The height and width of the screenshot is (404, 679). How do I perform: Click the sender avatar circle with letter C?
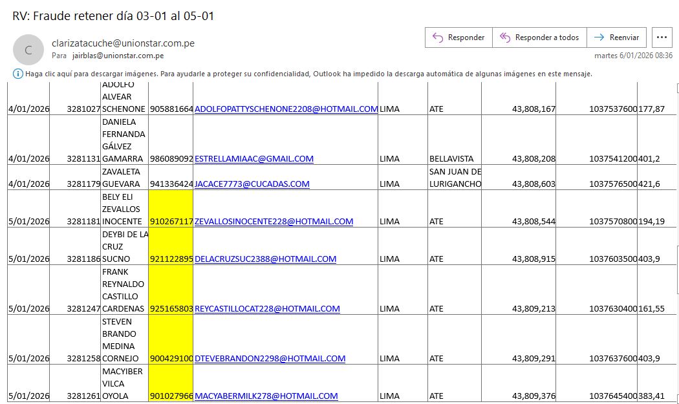click(28, 50)
